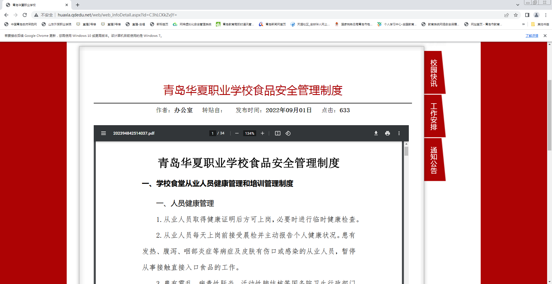Open the PDF viewer sidebar menu

click(103, 133)
